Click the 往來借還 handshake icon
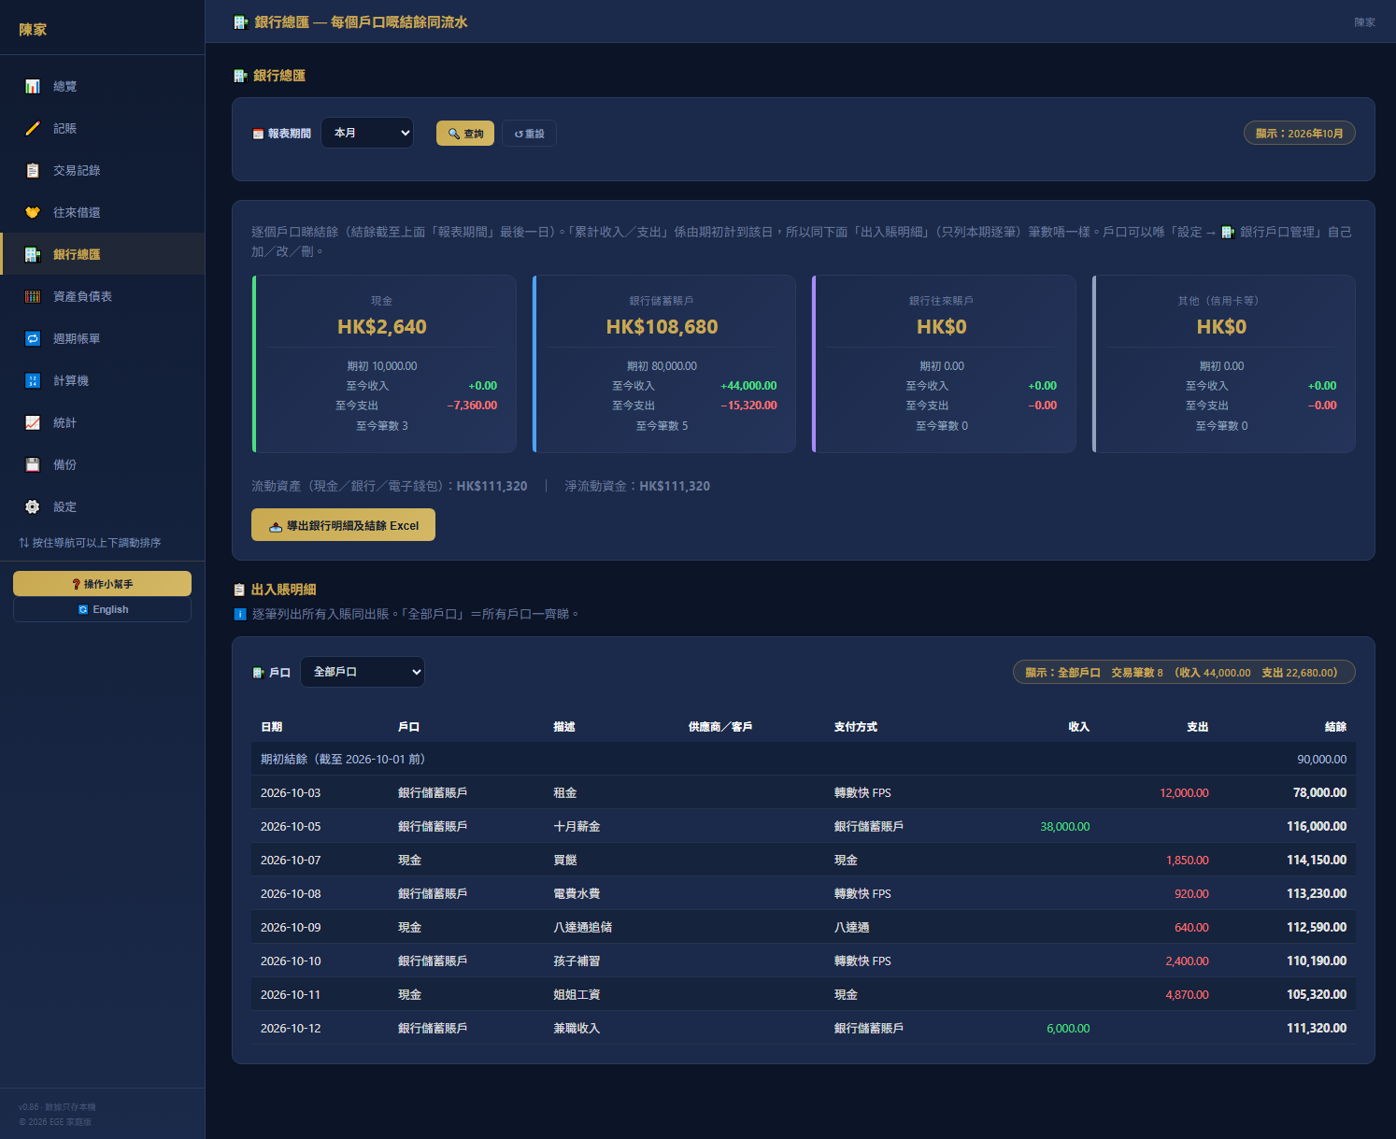The image size is (1396, 1139). tap(33, 212)
